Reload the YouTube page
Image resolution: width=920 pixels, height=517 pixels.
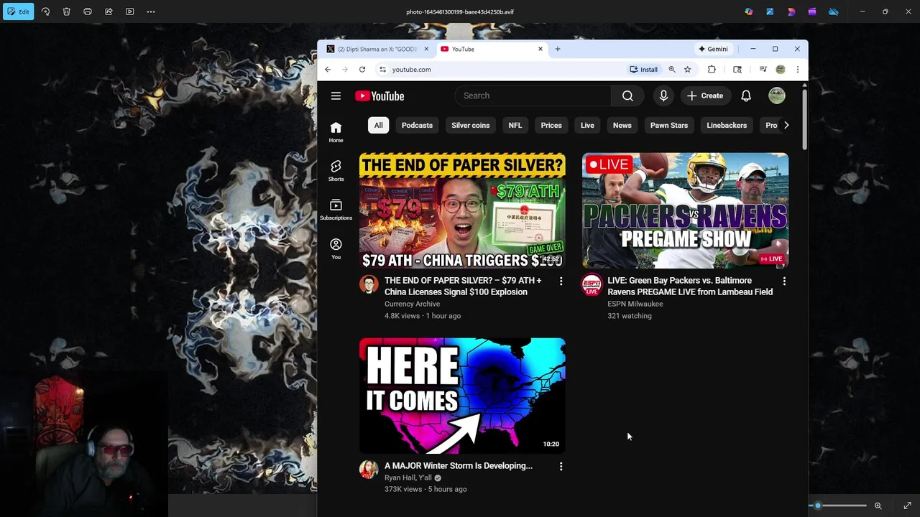tap(362, 70)
